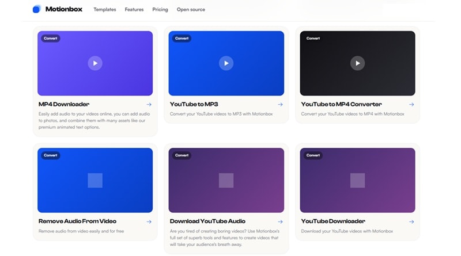Click 'Convert your YouTube videos to MP4' description
Screen dimensions: 461x256
point(353,114)
